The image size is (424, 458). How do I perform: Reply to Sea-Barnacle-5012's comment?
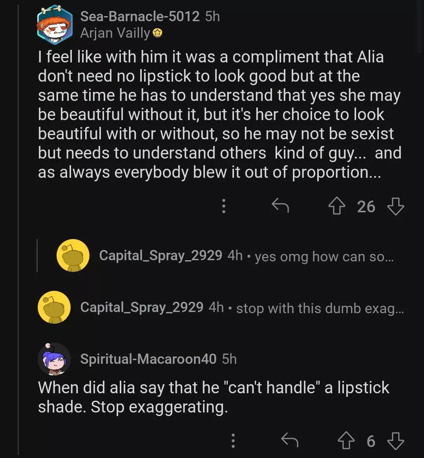point(280,206)
